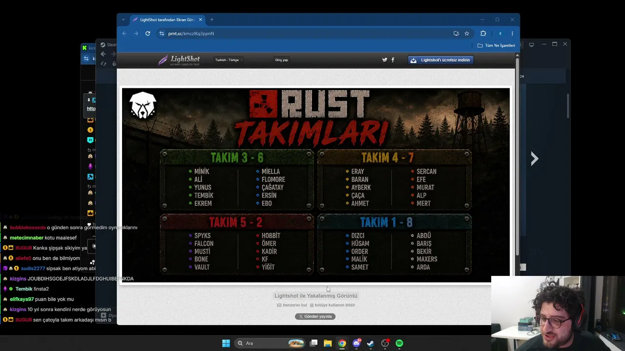
Task: Open site information icon beside prnt.sc
Action: [x=162, y=34]
